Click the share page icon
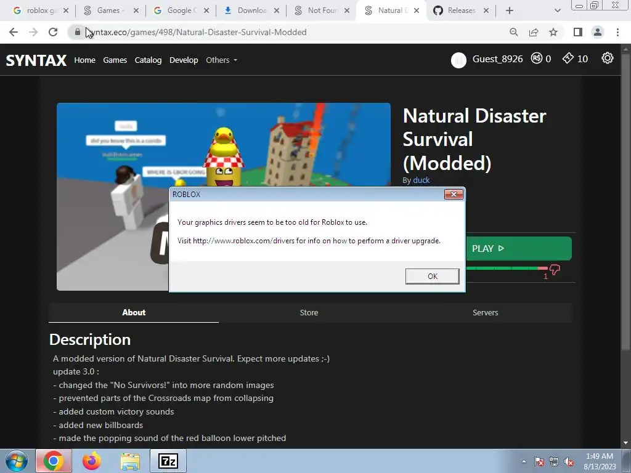Image resolution: width=631 pixels, height=473 pixels. (x=534, y=32)
